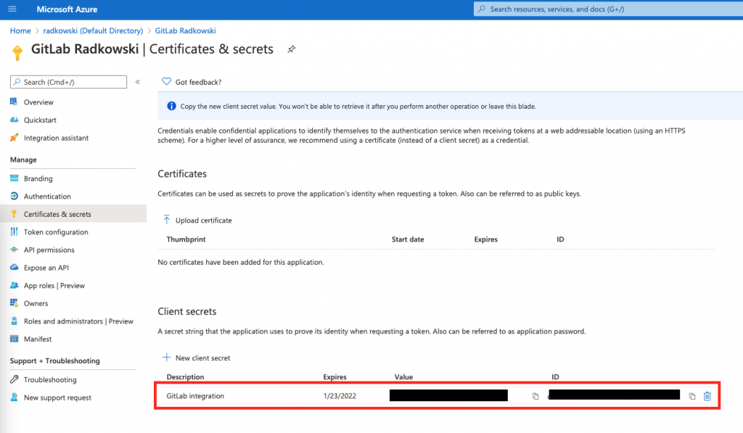Click the Troubleshooting wrench icon
Viewport: 743px width, 433px height.
(14, 379)
